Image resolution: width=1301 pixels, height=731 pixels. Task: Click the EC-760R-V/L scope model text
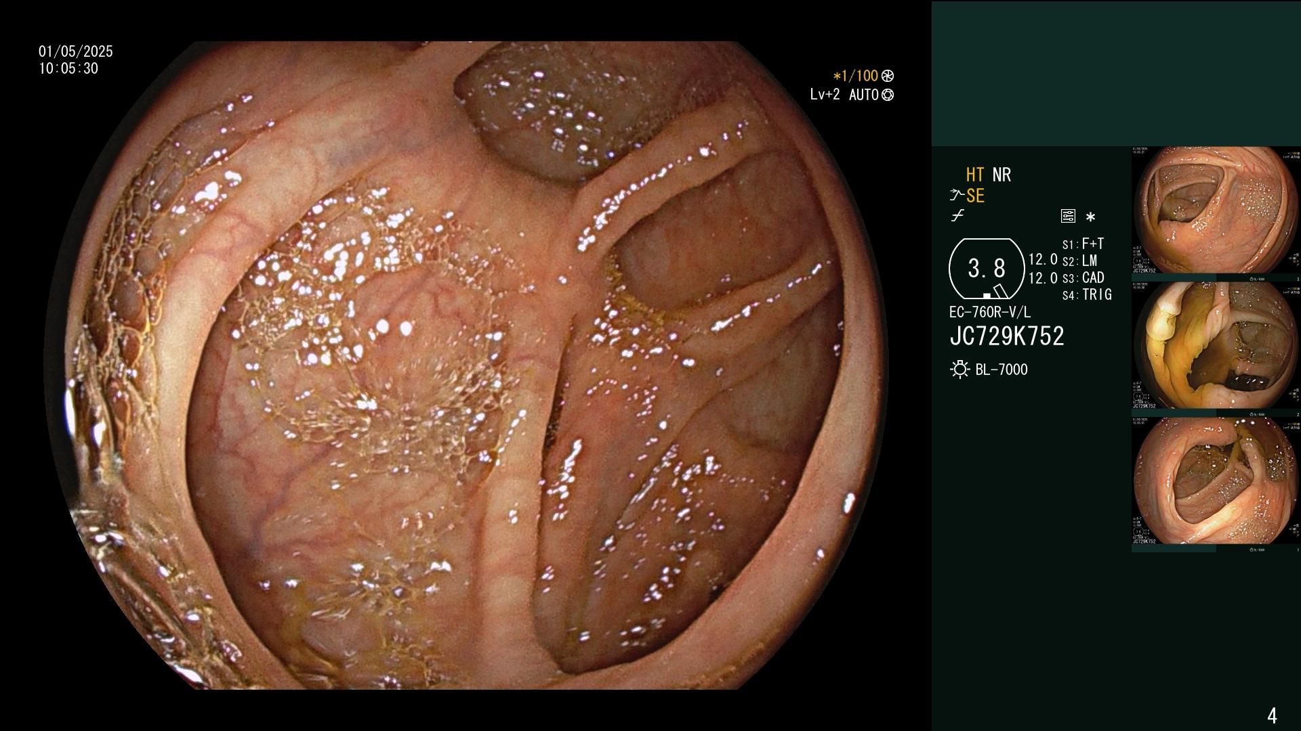(x=990, y=313)
